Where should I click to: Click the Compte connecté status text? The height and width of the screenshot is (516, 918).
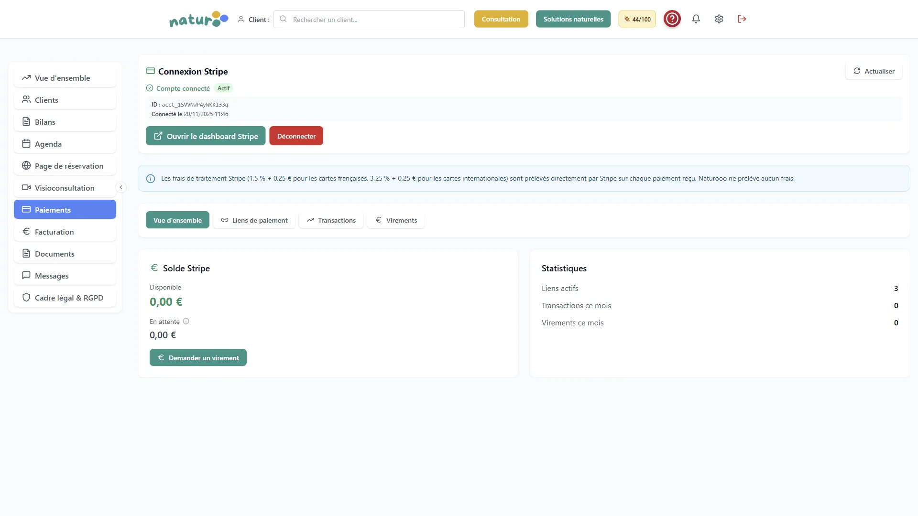click(183, 88)
